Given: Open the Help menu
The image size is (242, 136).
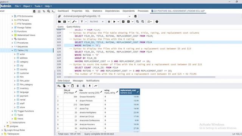Looking at the screenshot, I should coord(48,6).
